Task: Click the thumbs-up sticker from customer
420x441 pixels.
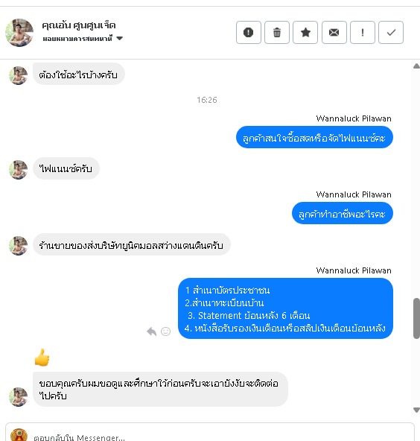Action: point(42,357)
